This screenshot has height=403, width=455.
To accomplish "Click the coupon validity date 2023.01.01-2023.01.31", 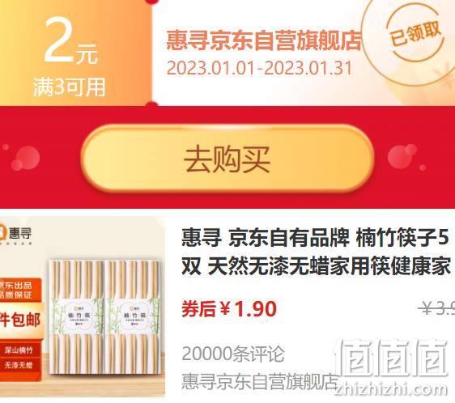I will [x=259, y=69].
